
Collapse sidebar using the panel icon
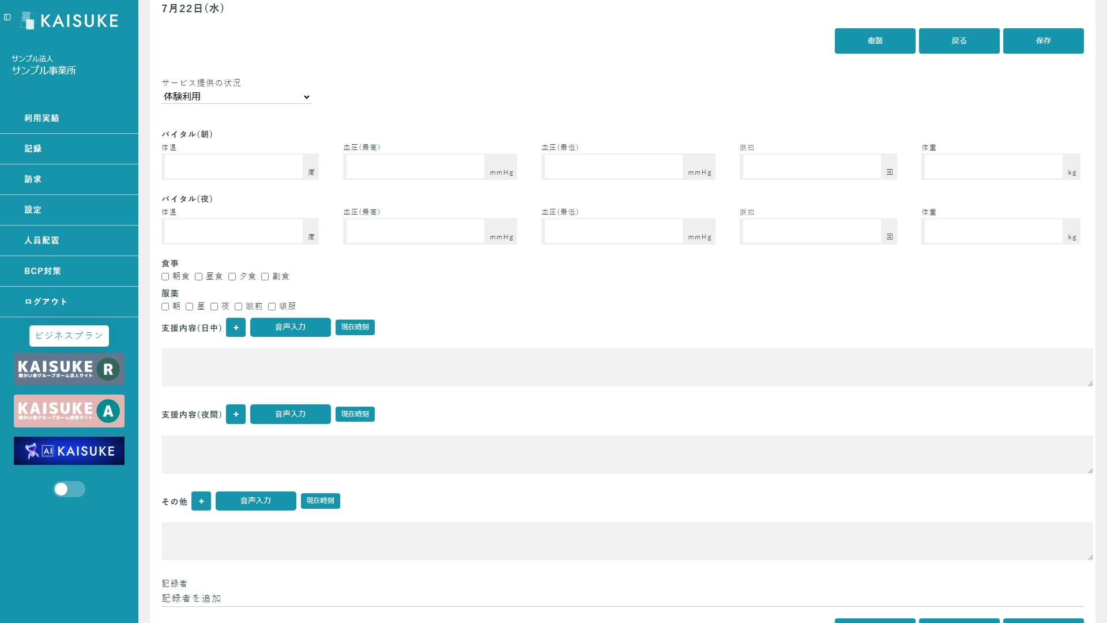[7, 17]
